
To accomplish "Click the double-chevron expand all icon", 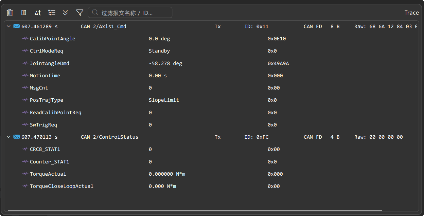I will [65, 13].
